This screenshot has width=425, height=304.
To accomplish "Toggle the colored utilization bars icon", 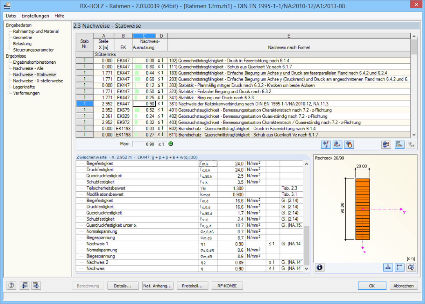I will 399,145.
